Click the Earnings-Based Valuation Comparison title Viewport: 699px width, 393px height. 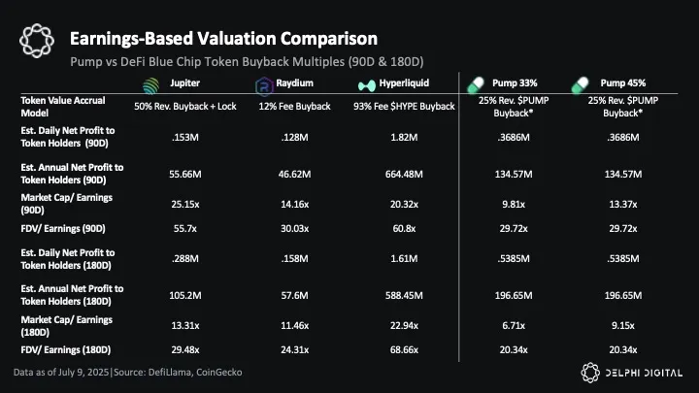click(223, 39)
